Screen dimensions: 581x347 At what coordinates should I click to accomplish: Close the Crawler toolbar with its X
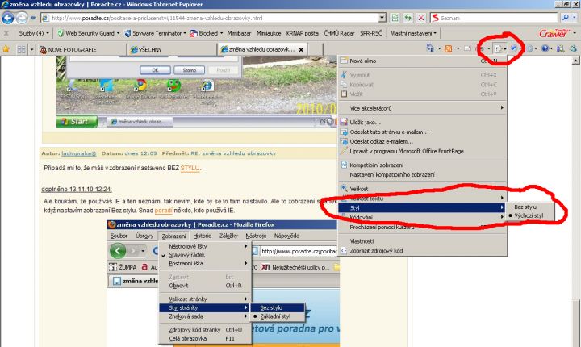click(x=6, y=33)
